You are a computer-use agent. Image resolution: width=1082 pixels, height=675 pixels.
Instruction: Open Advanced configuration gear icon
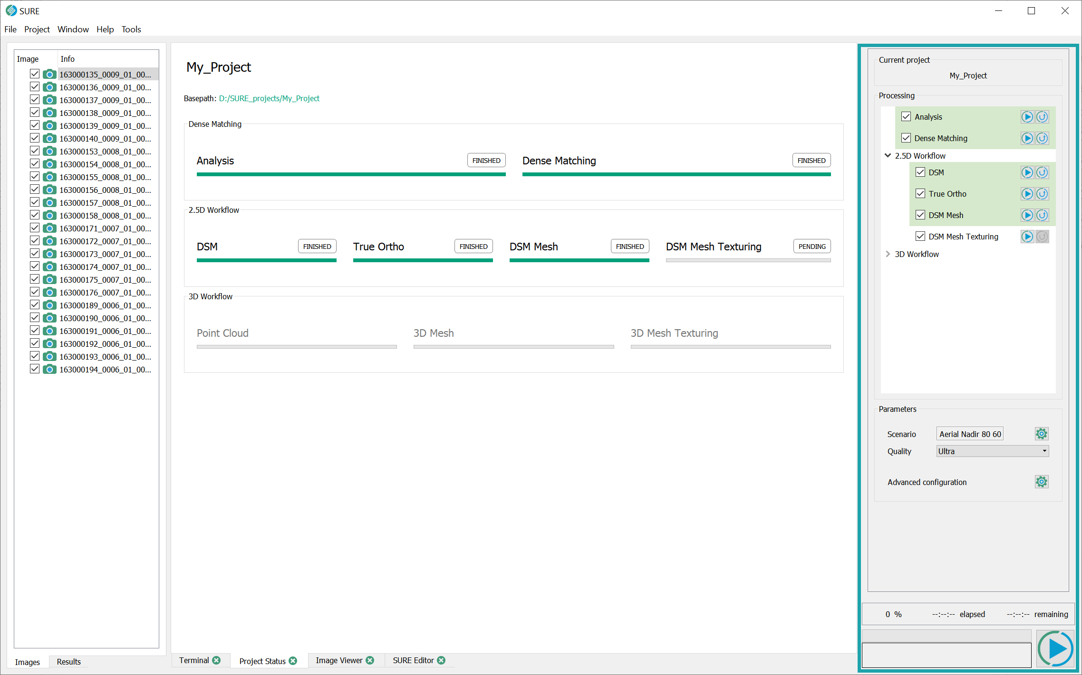[x=1041, y=482]
